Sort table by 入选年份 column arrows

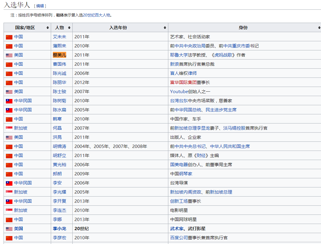pos(165,28)
